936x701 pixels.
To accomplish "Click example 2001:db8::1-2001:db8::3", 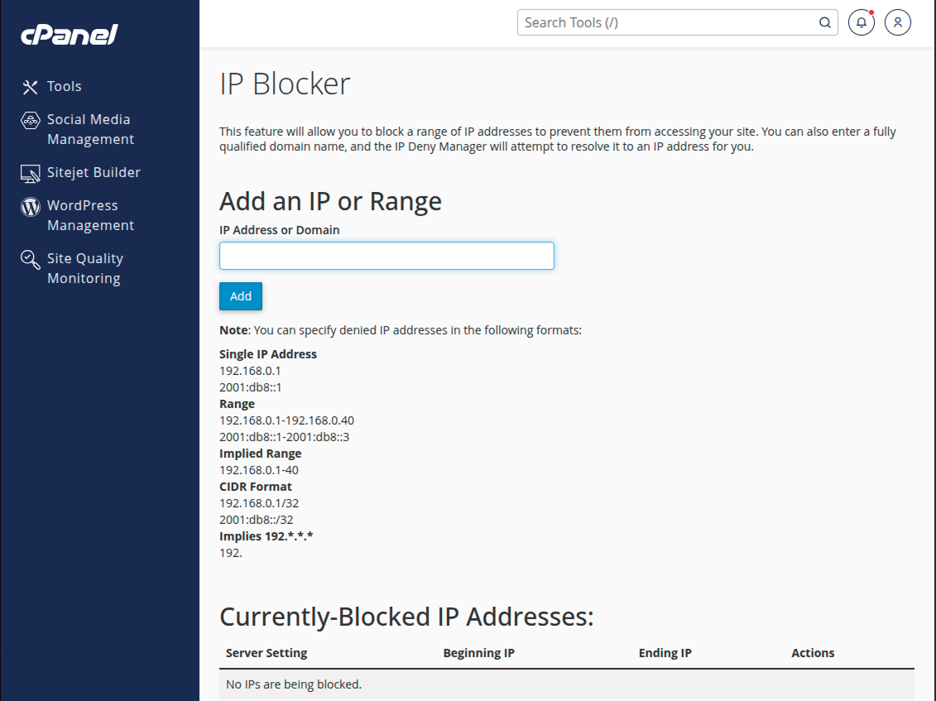I will (284, 437).
